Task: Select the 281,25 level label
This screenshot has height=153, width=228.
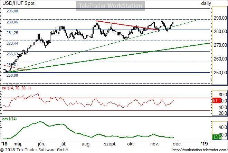Action: pyautogui.click(x=12, y=33)
